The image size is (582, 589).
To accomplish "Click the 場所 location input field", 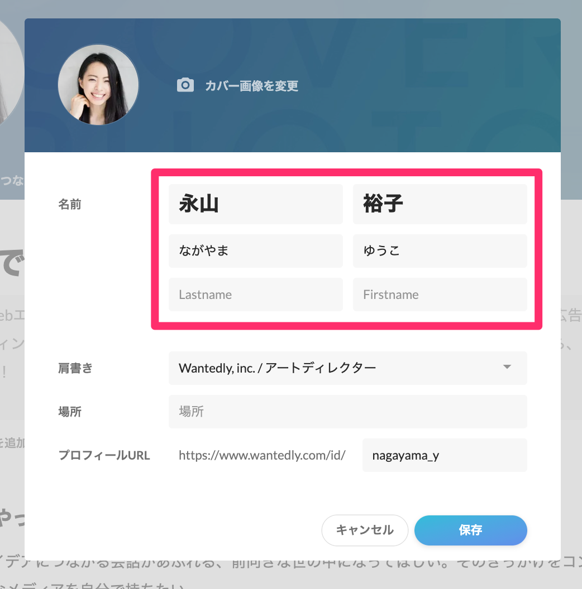I will 347,412.
